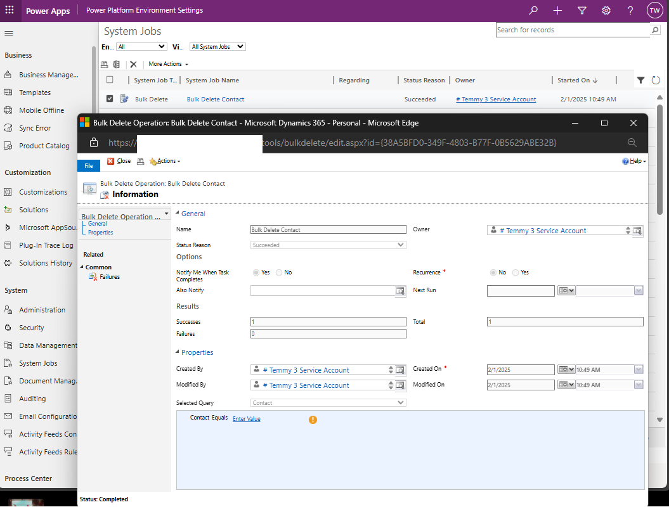Open the Actions dropdown in dialog toolbar
Screen dimensions: 669x507
(x=165, y=161)
